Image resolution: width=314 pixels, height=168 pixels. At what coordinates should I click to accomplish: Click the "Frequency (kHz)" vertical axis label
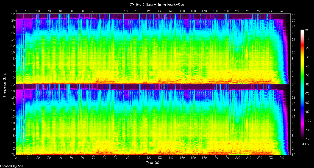(x=4, y=84)
